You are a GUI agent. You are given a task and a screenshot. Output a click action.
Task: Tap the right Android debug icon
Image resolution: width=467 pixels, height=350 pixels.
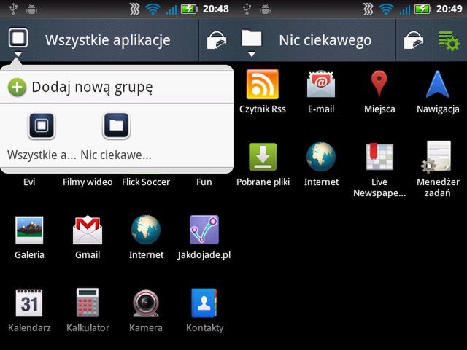coord(265,9)
